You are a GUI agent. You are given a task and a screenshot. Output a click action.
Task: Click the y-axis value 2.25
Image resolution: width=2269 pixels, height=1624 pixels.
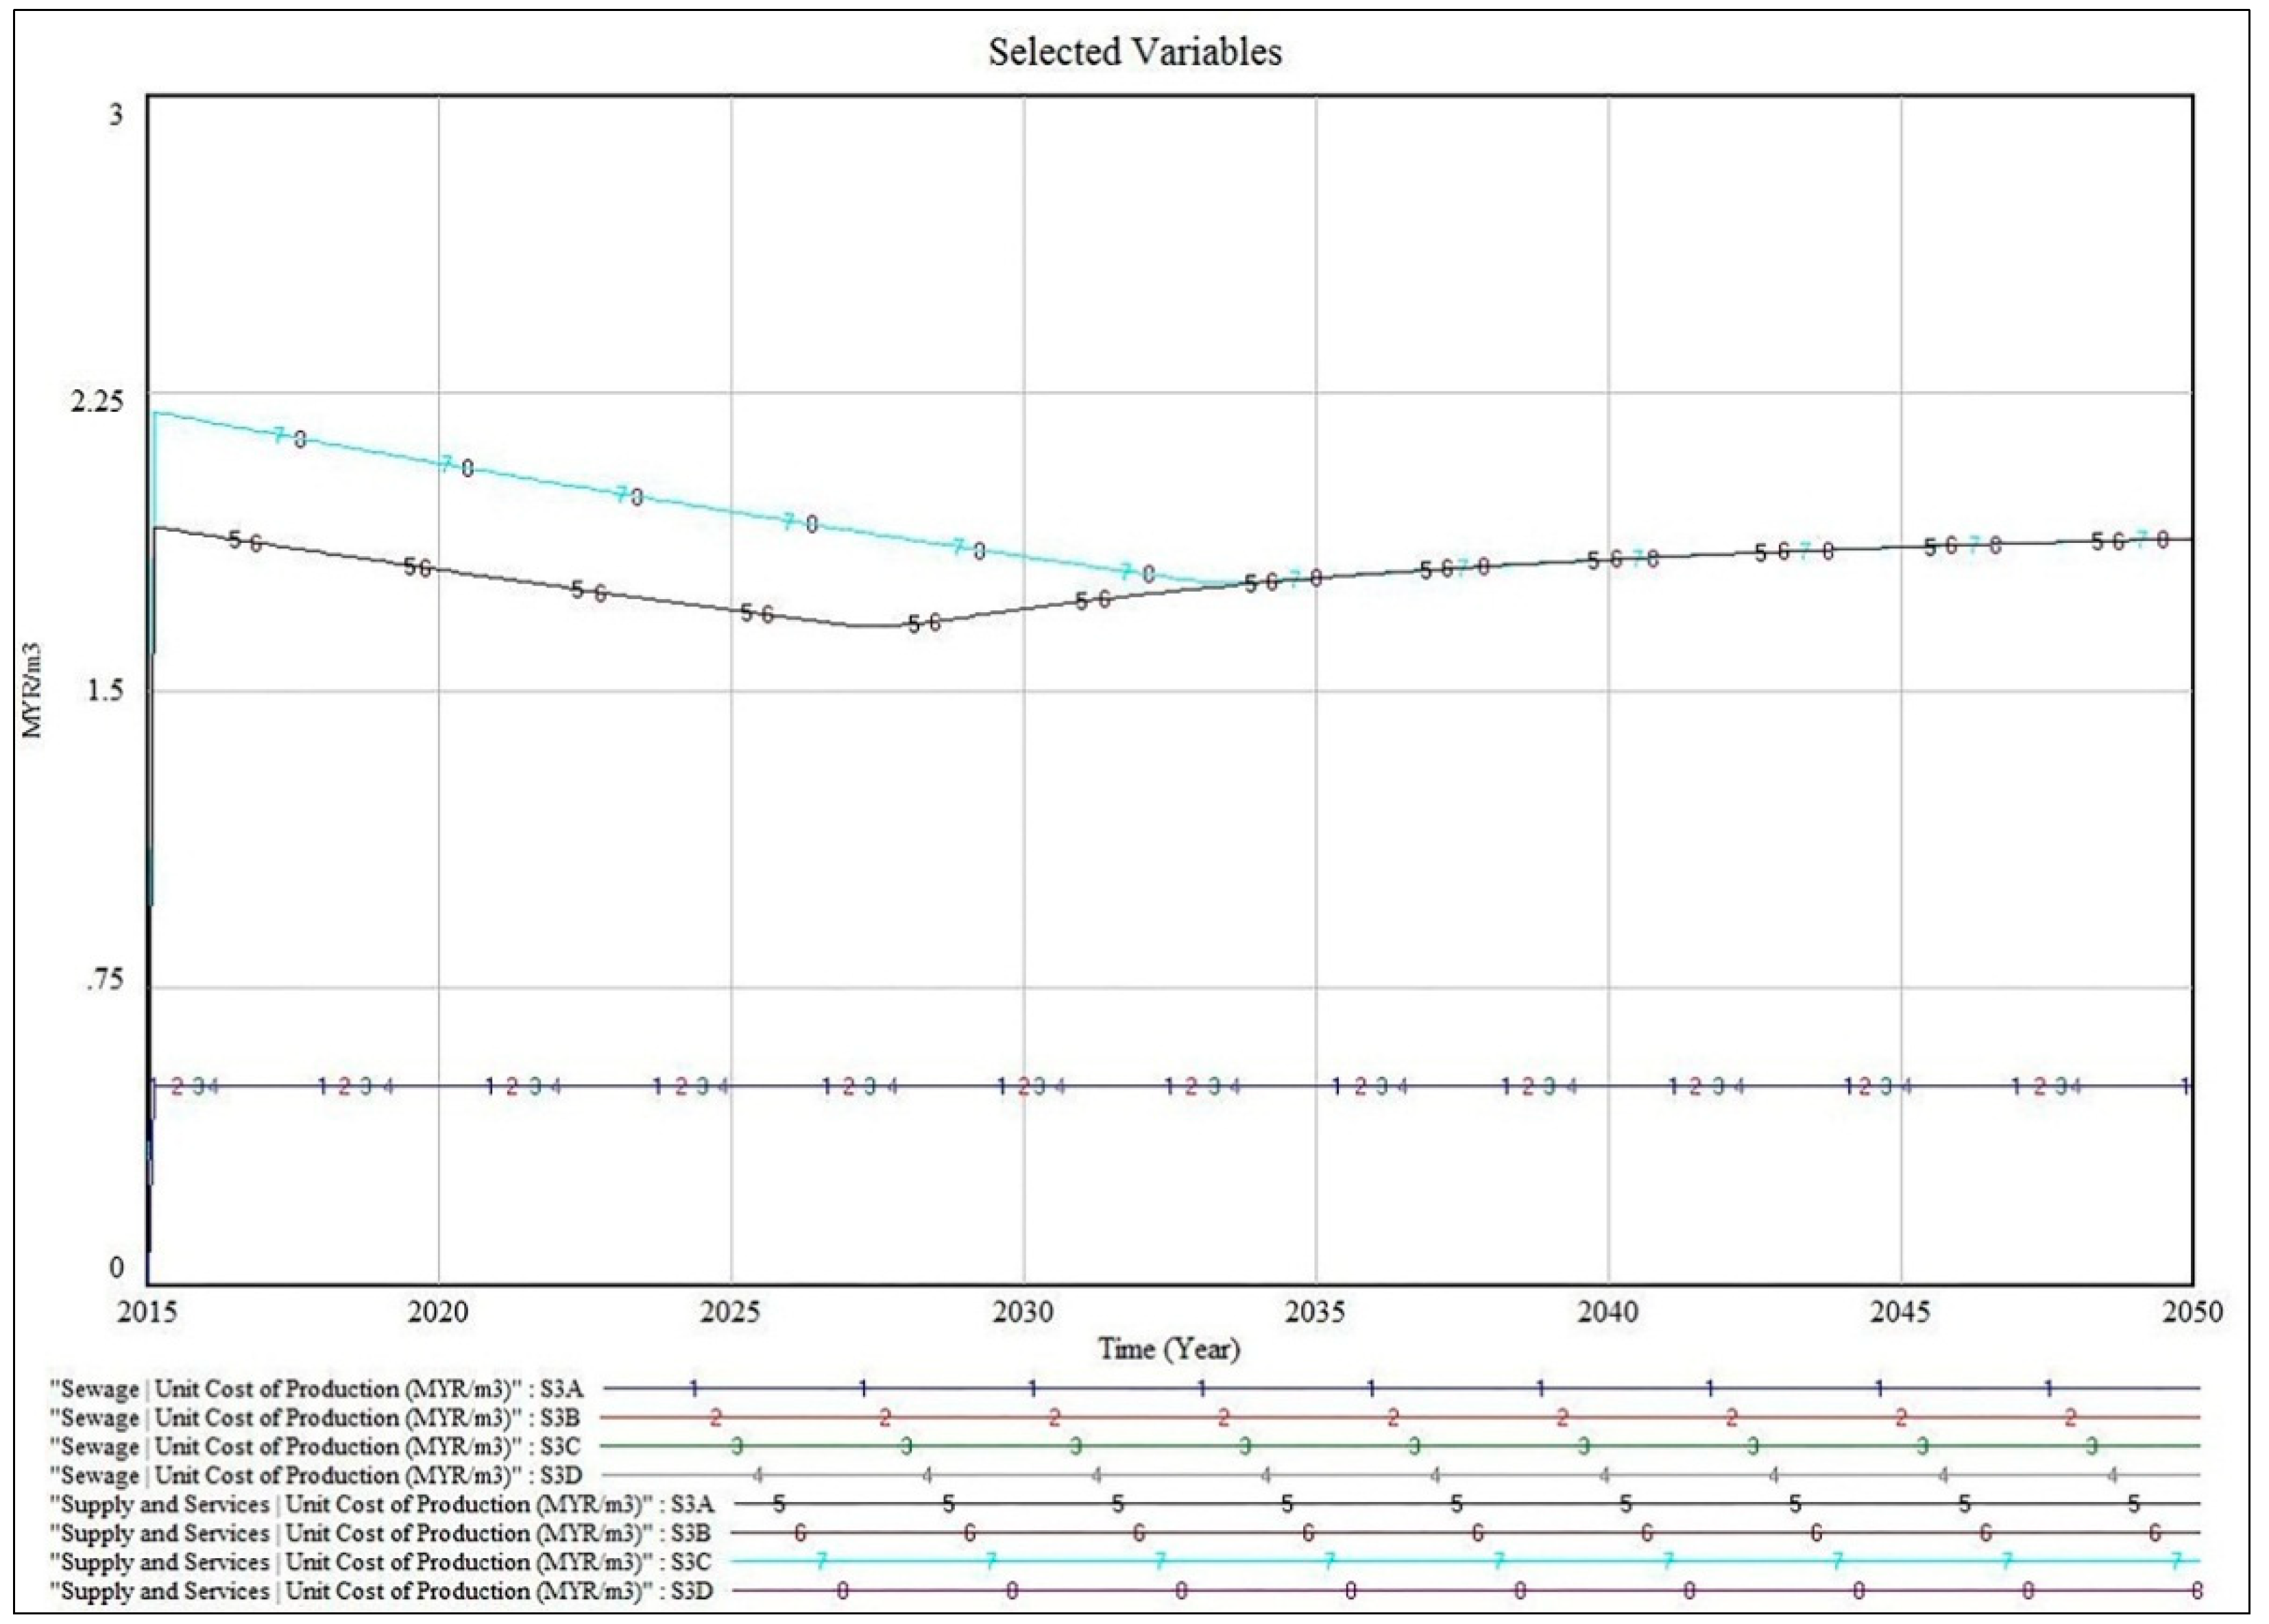[x=97, y=402]
